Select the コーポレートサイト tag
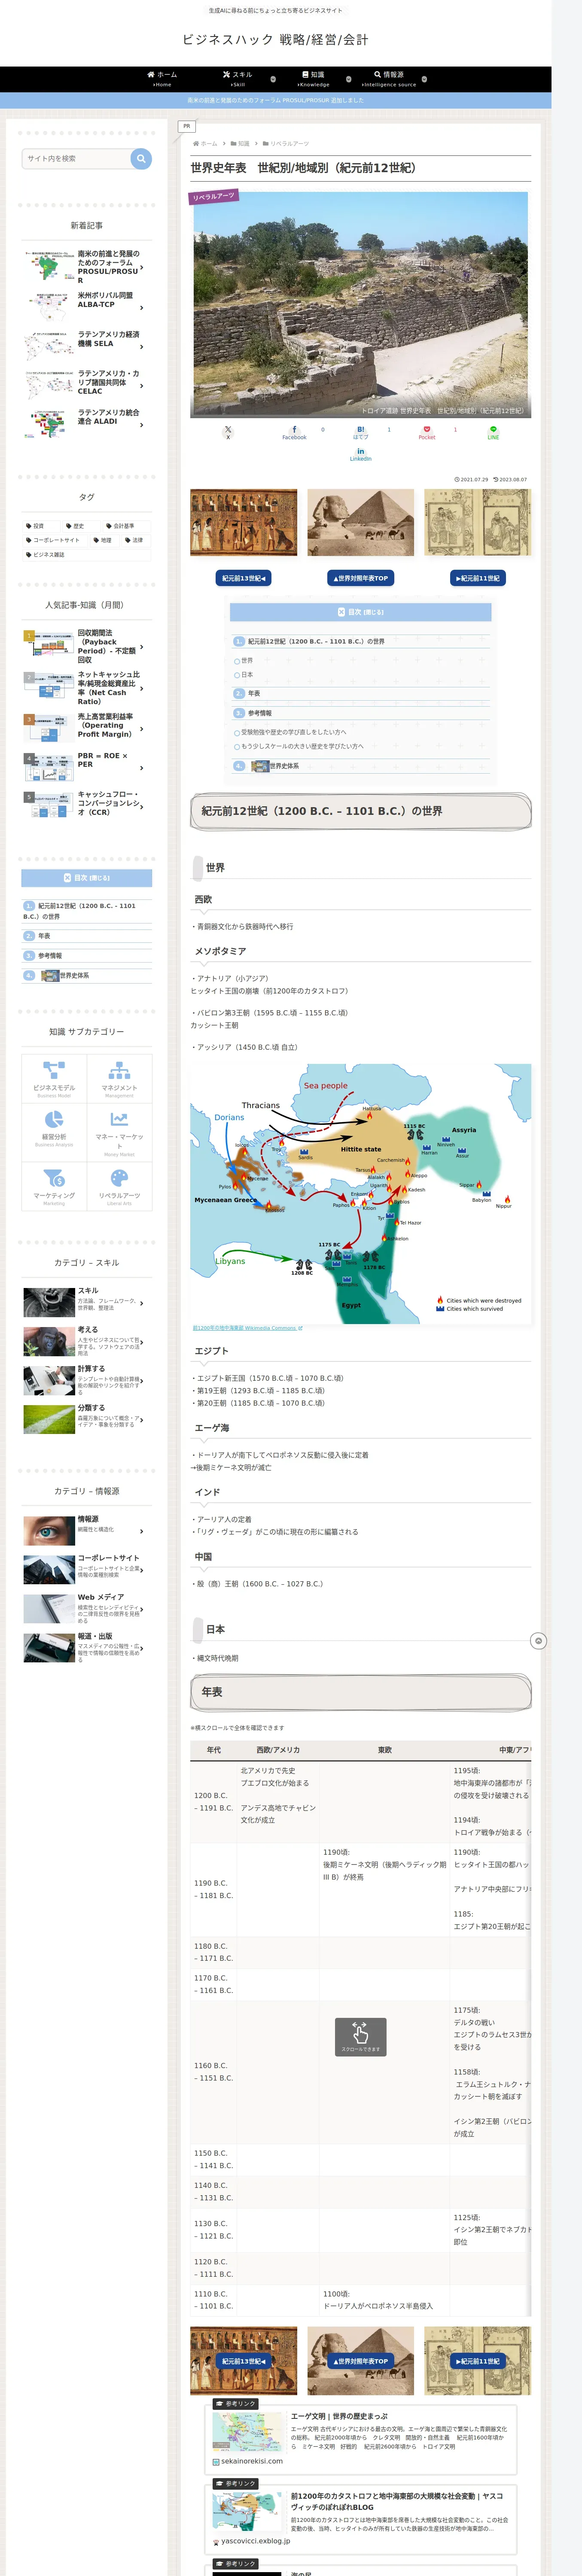Image resolution: width=582 pixels, height=2576 pixels. click(x=54, y=540)
